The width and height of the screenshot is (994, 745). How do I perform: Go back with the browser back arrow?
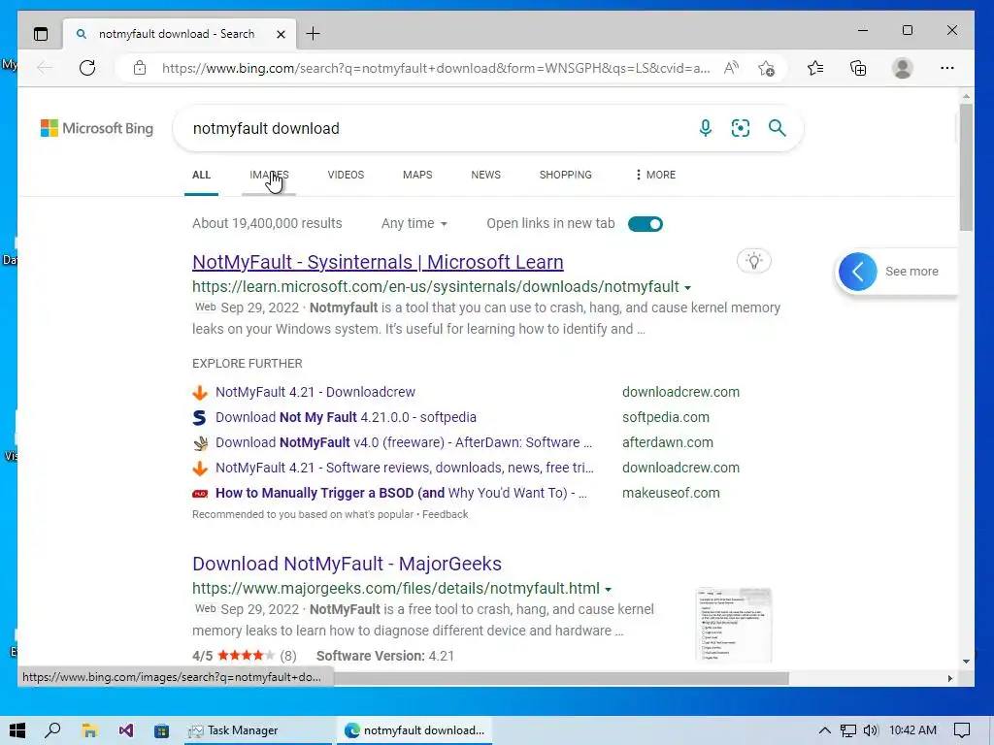[45, 68]
